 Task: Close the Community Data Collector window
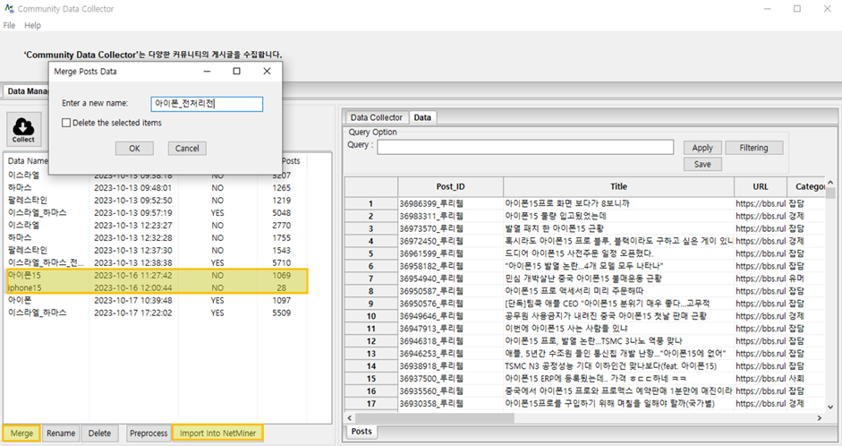pyautogui.click(x=828, y=9)
